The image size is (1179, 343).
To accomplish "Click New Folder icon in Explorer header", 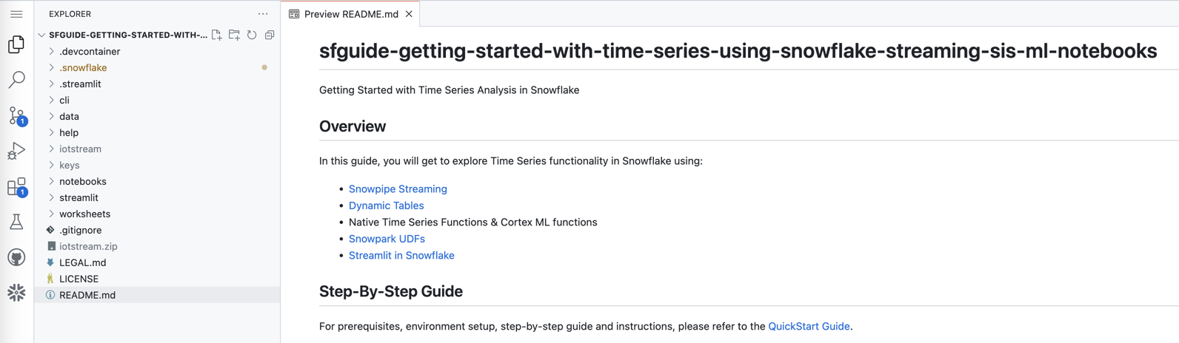I will tap(234, 35).
